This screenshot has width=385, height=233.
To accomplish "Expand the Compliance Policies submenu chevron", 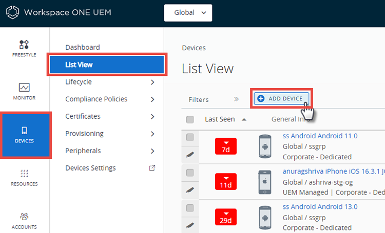I will tap(152, 99).
